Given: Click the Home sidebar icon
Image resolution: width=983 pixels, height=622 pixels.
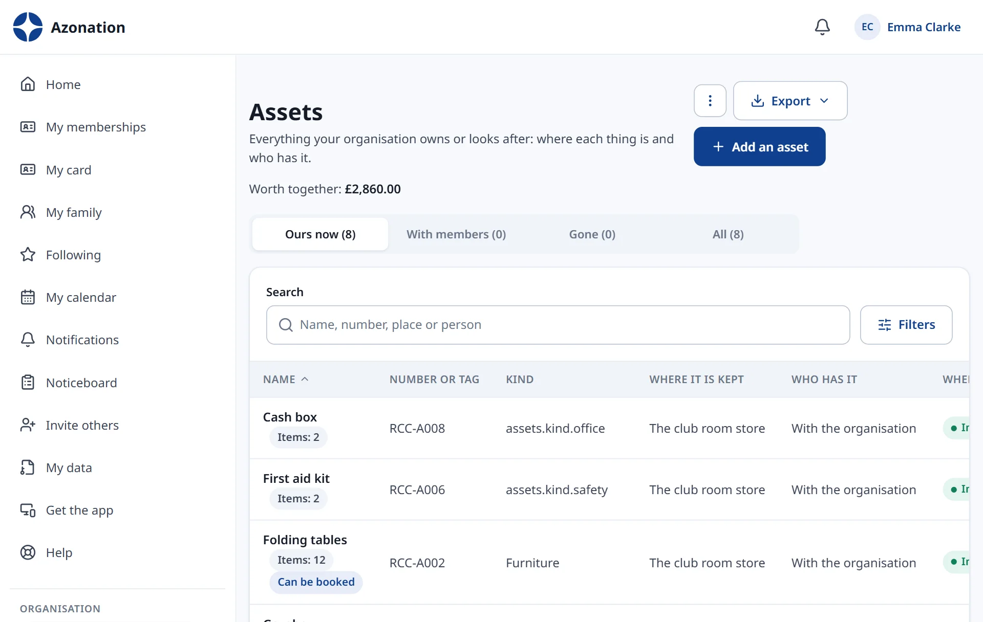Looking at the screenshot, I should click(28, 84).
